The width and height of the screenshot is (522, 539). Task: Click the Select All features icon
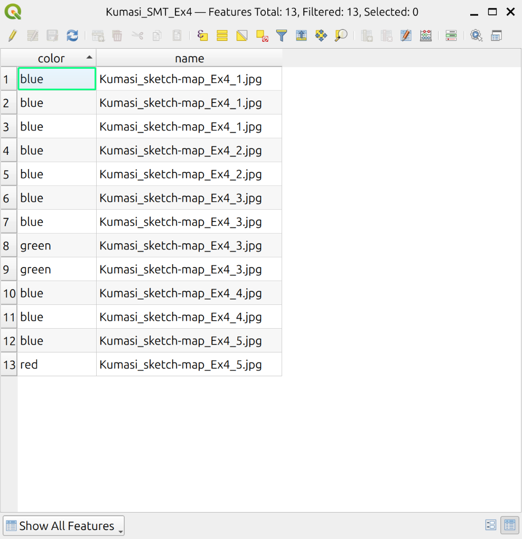point(222,35)
